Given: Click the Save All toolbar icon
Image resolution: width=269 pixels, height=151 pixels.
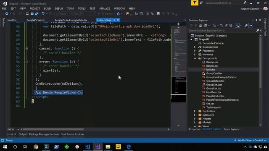Looking at the screenshot, I should pos(37,14).
